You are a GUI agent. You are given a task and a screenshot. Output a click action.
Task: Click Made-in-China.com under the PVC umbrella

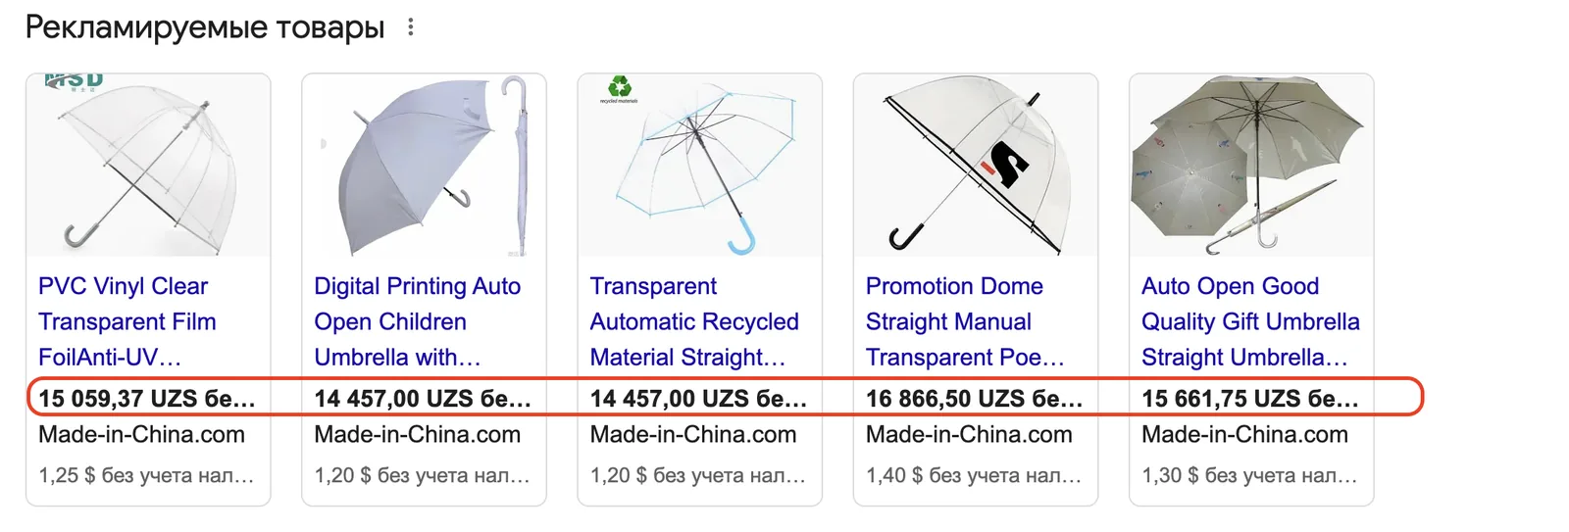click(141, 434)
